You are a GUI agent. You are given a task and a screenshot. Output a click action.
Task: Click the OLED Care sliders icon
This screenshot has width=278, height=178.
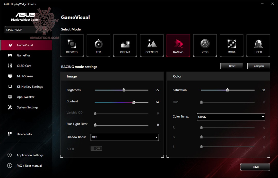(10, 66)
